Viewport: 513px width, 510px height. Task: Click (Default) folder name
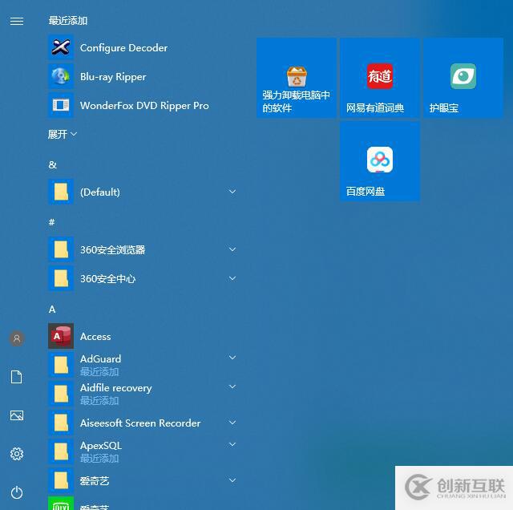[x=99, y=192]
